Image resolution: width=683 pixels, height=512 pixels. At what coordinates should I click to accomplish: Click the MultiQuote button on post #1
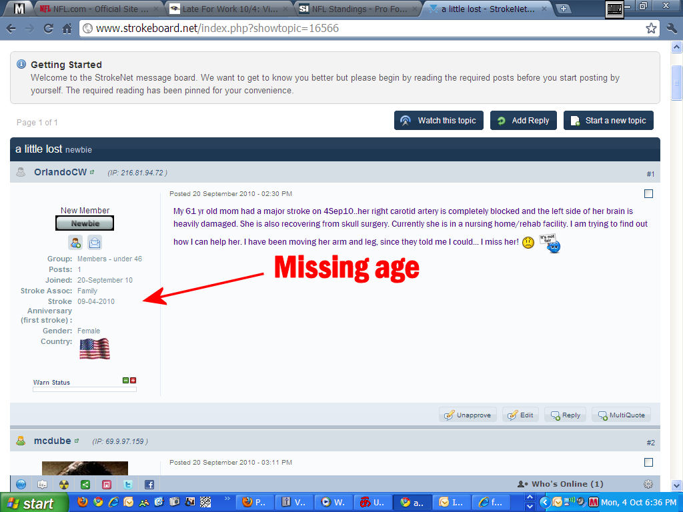click(x=621, y=415)
